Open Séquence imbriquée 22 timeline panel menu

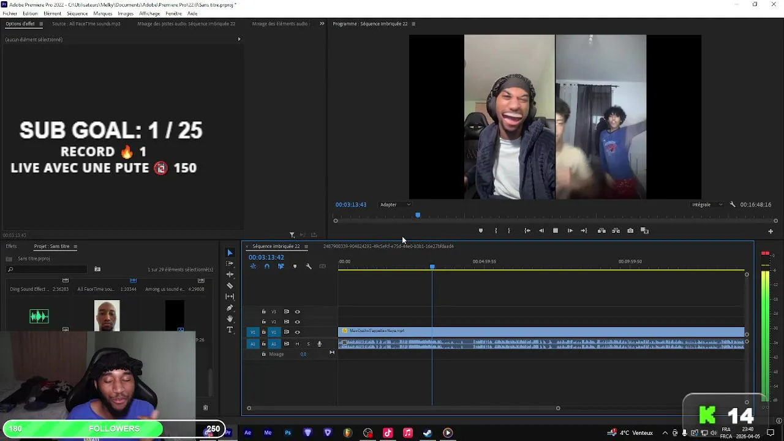[306, 246]
